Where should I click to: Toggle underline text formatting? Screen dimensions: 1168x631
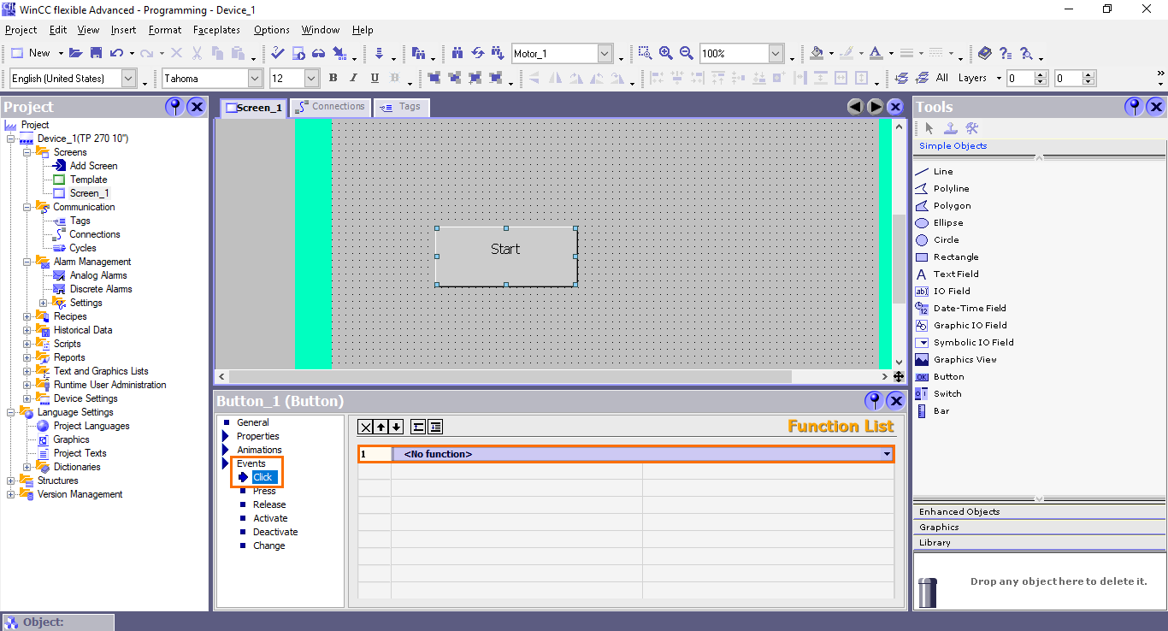pos(375,78)
